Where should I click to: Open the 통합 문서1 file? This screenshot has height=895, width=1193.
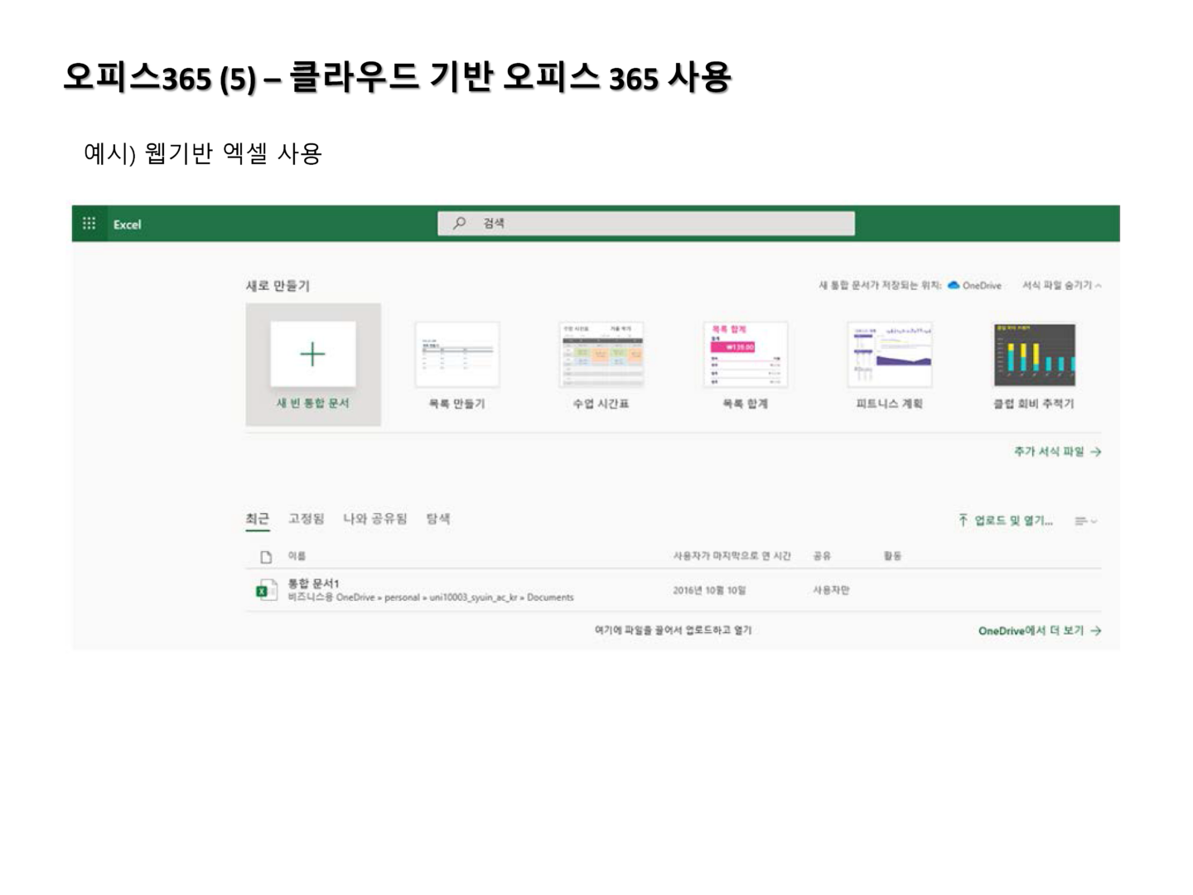coord(313,583)
